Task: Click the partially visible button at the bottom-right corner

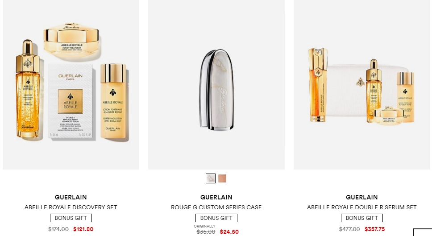Action: (423, 232)
